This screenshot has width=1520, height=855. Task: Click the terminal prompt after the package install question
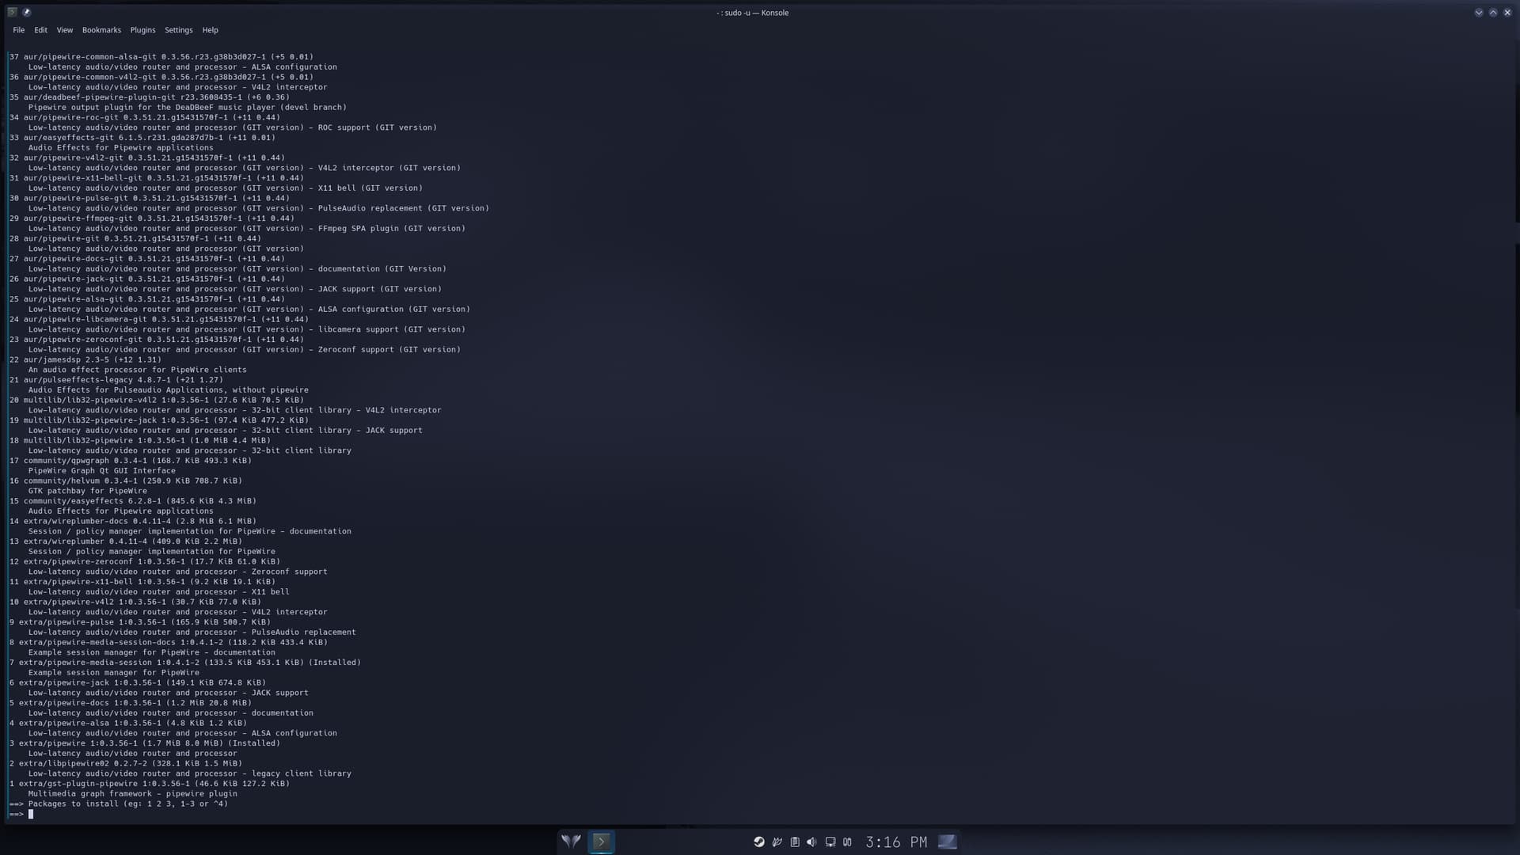pyautogui.click(x=32, y=813)
